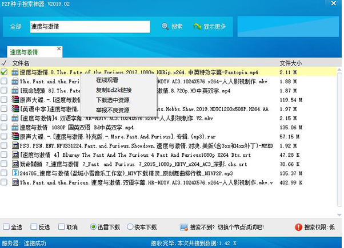The height and width of the screenshot is (248, 344).
Task: Click the size value 57.15 M
Action: click(x=290, y=137)
